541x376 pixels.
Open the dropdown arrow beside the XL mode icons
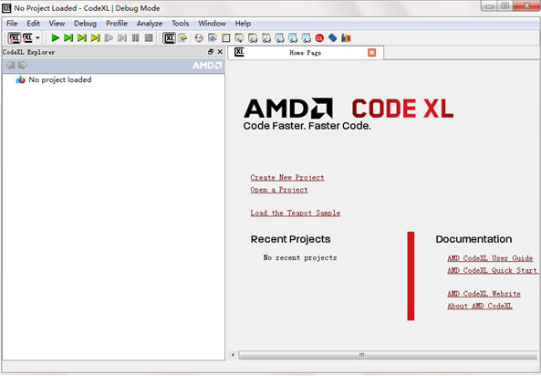coord(37,38)
